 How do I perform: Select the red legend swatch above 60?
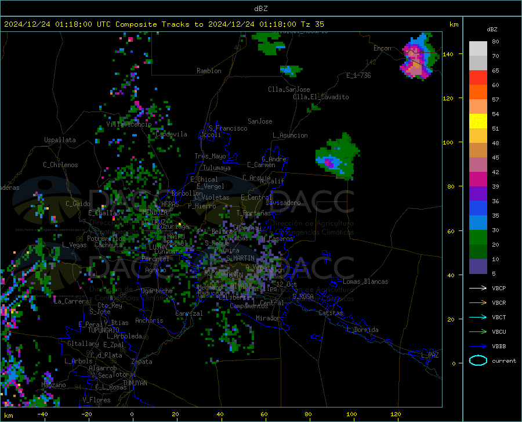point(478,77)
